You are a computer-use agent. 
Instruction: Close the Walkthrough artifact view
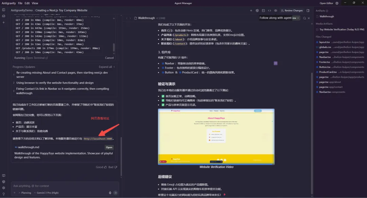point(309,18)
